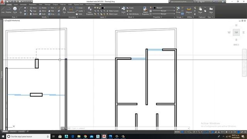Click Leader annotation button

80,11
